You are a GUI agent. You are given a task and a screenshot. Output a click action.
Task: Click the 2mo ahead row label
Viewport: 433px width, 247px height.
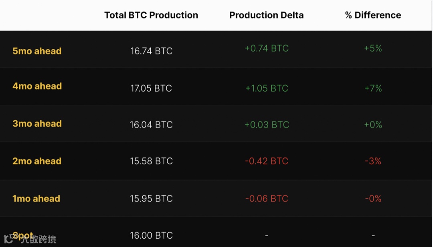pos(37,161)
